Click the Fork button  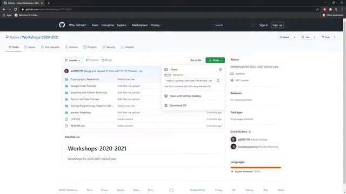[325, 37]
